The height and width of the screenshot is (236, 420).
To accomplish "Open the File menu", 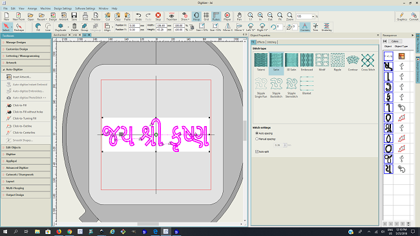I will tap(5, 8).
